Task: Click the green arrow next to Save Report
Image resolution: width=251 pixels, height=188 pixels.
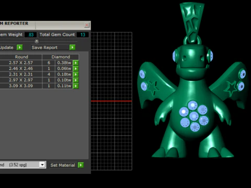Action: 72,48
